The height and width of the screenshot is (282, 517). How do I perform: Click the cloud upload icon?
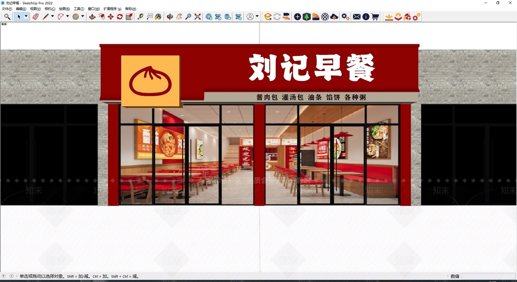click(334, 17)
